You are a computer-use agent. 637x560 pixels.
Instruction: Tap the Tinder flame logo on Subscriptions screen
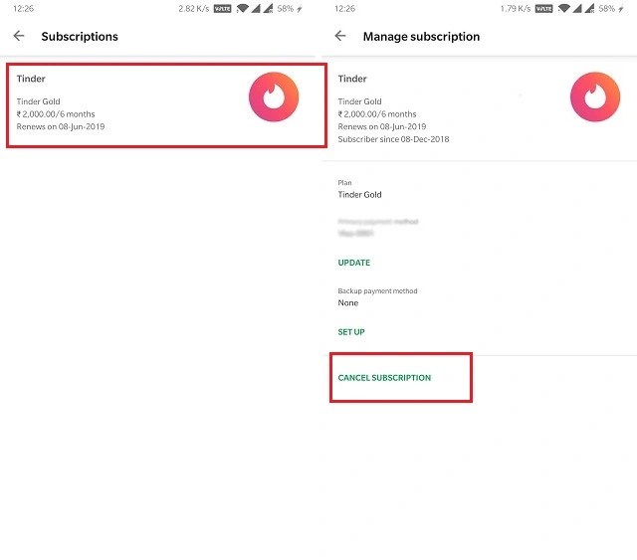[274, 97]
